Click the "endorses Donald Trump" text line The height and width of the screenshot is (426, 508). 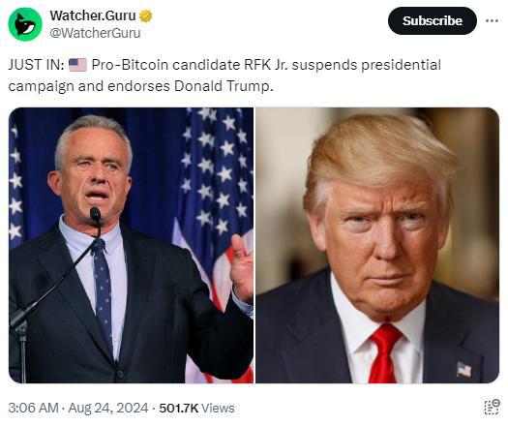click(191, 86)
